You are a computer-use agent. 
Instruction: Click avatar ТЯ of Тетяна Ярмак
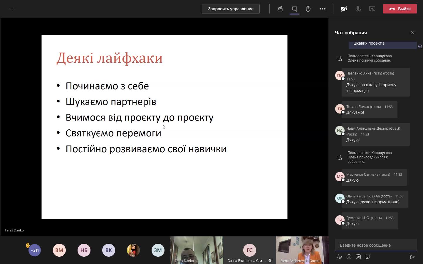[x=340, y=109]
